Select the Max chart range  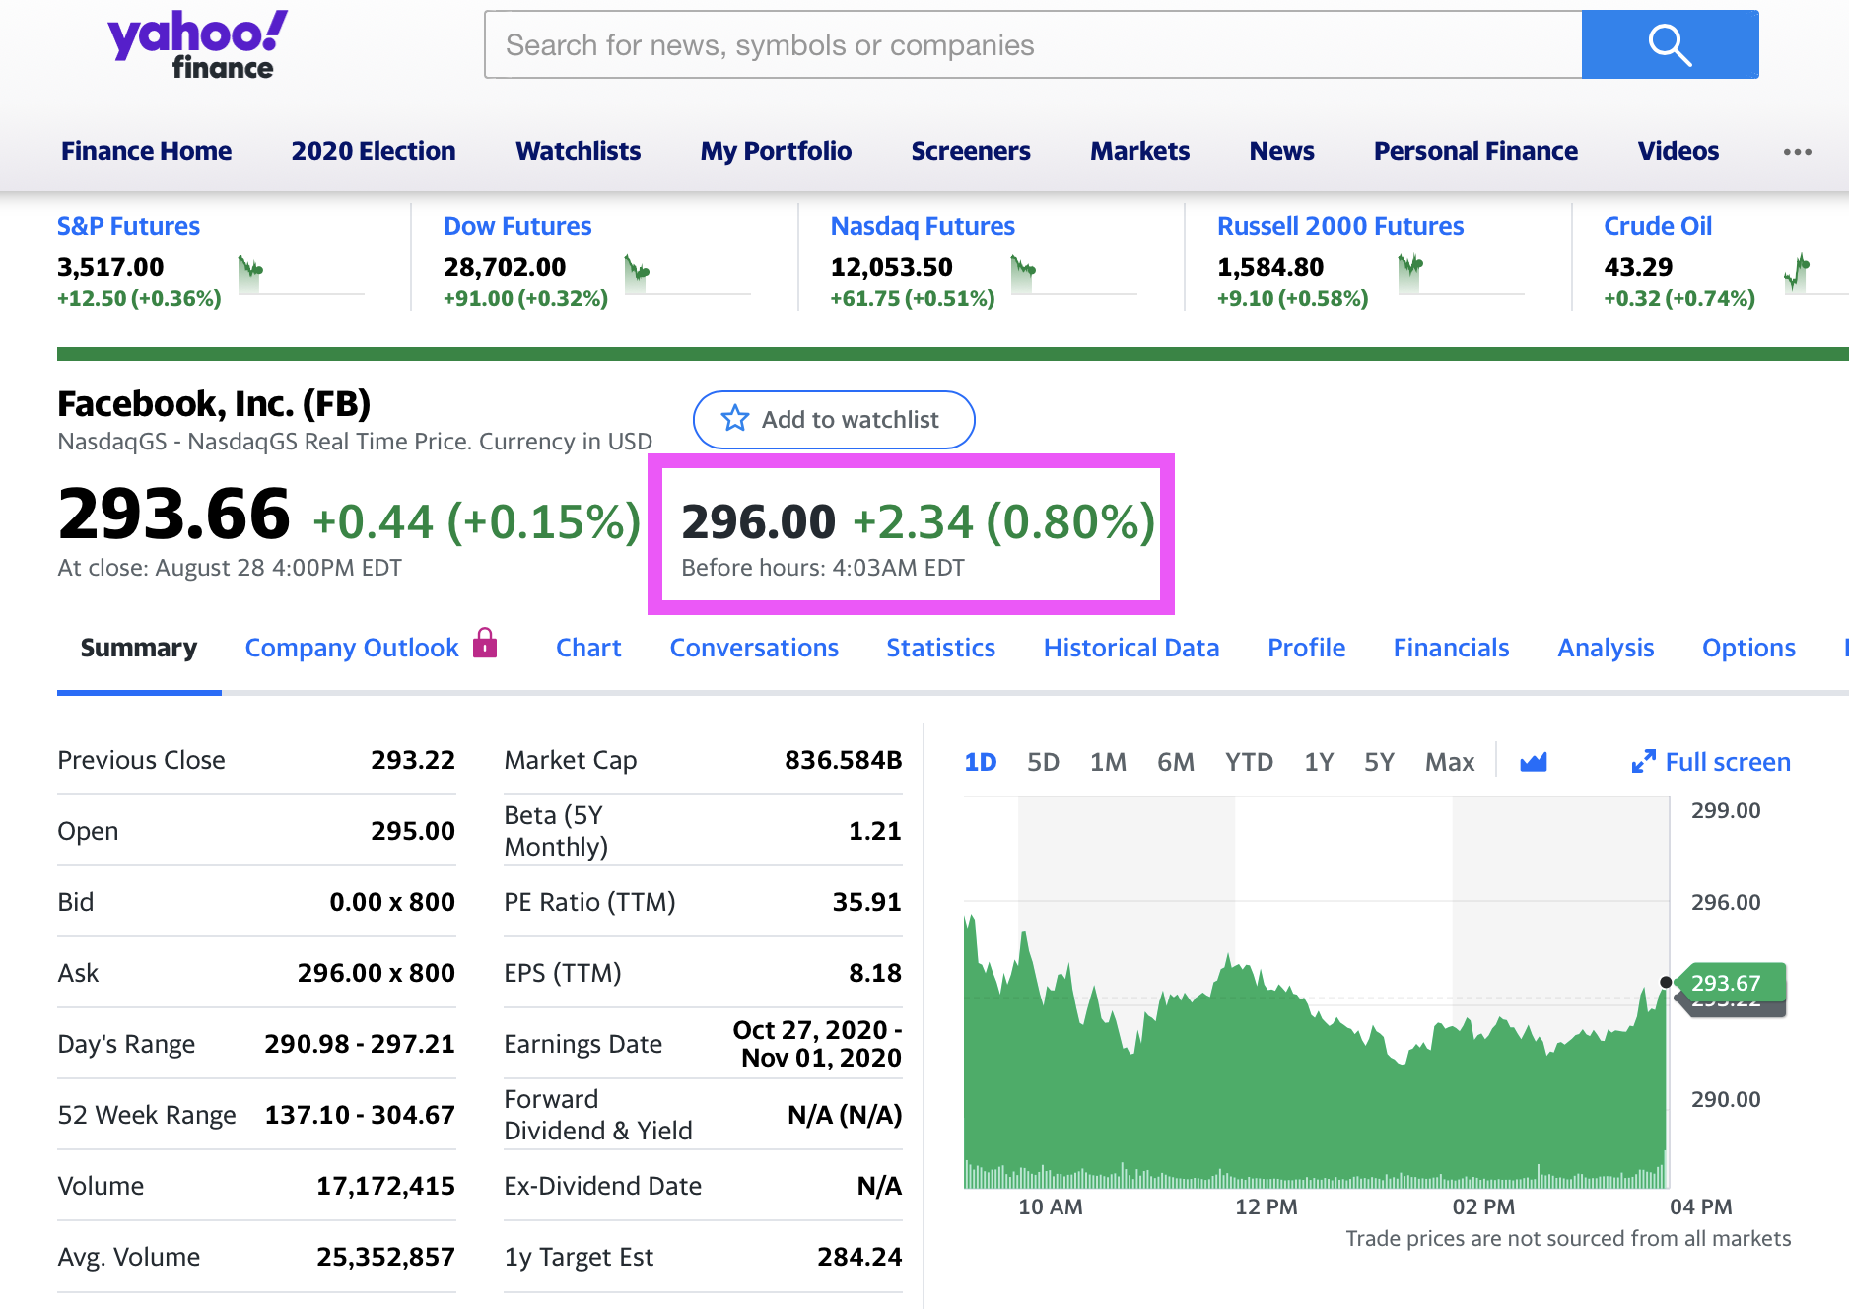[1450, 762]
